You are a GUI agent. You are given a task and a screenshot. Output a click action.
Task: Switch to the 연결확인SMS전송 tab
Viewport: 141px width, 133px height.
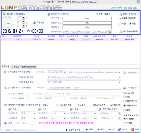[28, 67]
